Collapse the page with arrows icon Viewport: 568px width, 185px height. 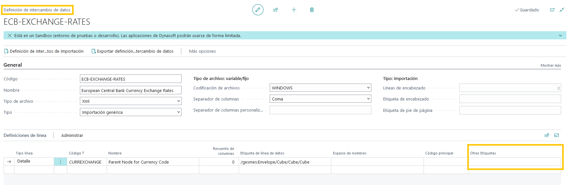coord(562,10)
